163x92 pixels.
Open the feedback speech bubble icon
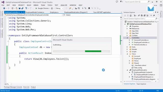pos(117,2)
